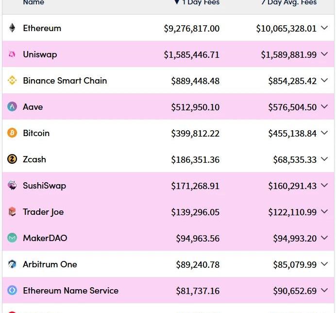This screenshot has height=313, width=336.
Task: Click the Arbitrum One logo icon
Action: 12,264
